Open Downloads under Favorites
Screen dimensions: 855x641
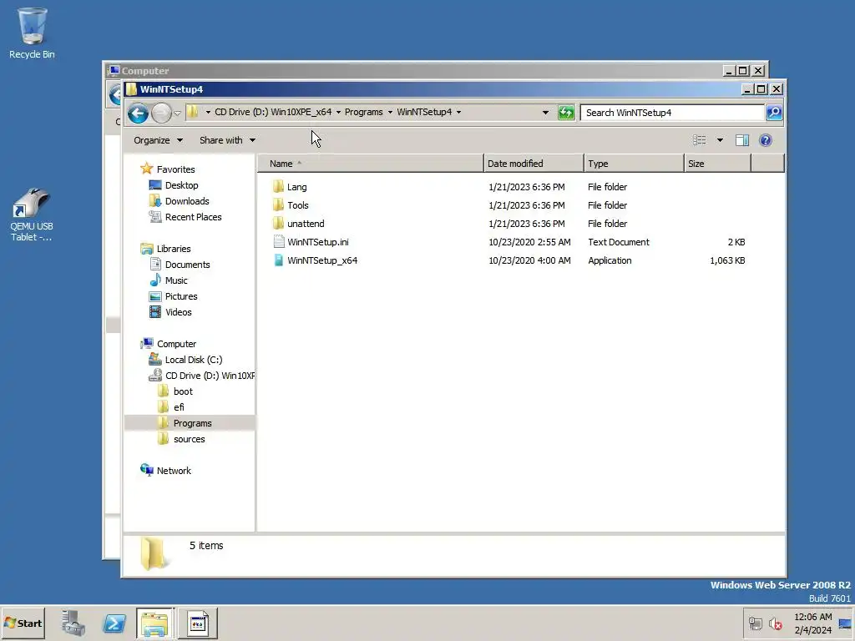pyautogui.click(x=187, y=201)
